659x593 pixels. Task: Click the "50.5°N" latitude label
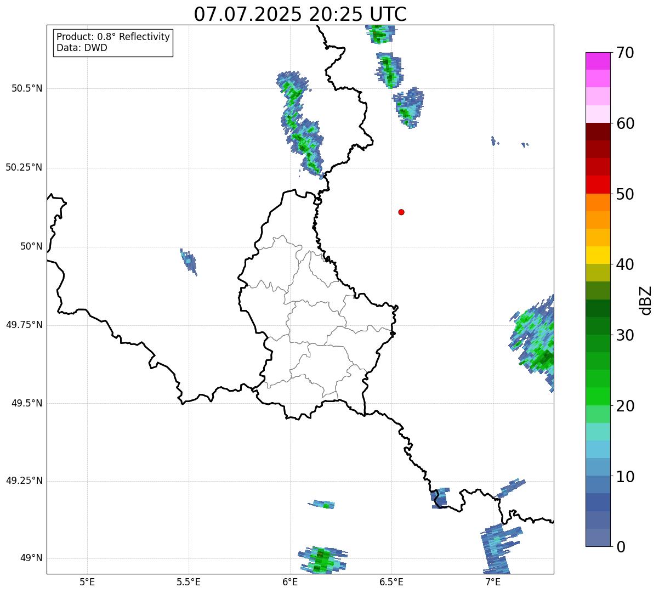tap(27, 88)
